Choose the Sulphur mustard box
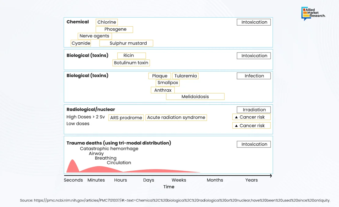 pos(126,43)
